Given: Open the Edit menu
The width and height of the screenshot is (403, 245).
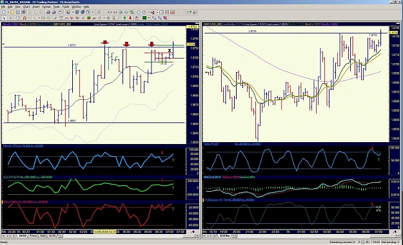Looking at the screenshot, I should coord(10,6).
